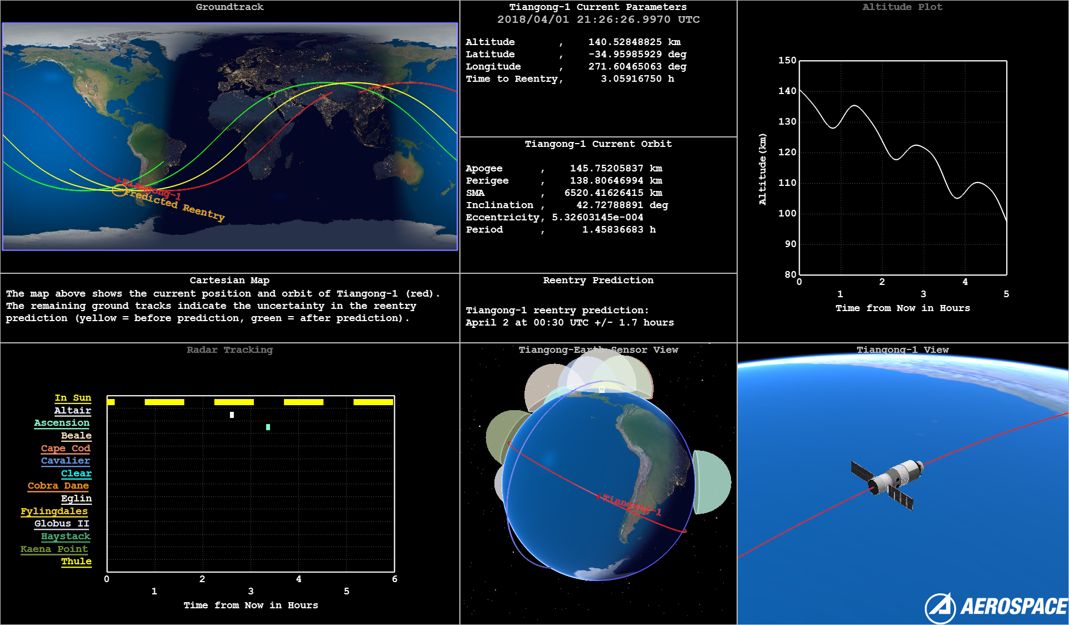1069x625 pixels.
Task: Select the Cobra Dane radar label
Action: [58, 486]
